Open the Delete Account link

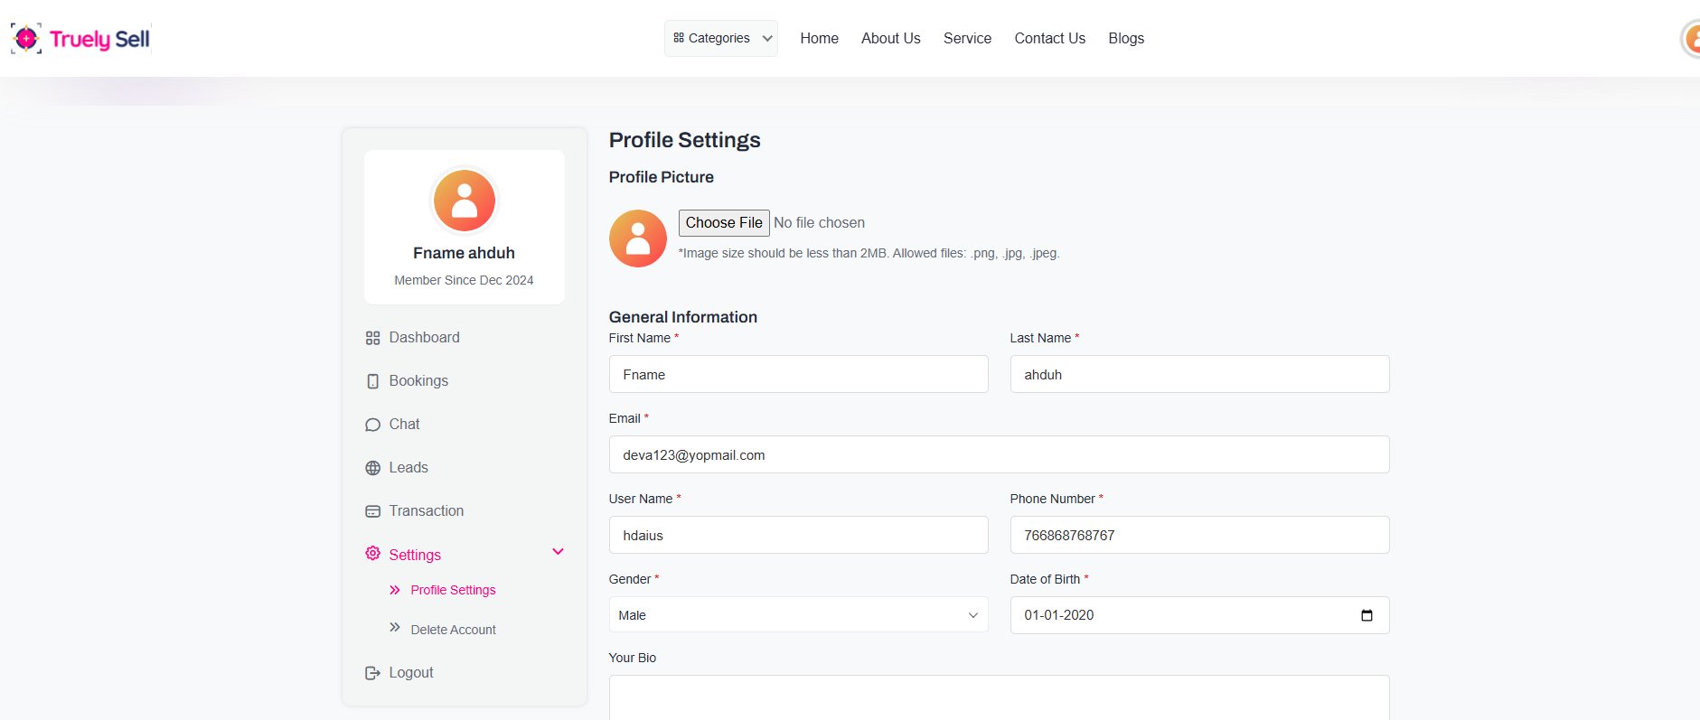click(453, 630)
